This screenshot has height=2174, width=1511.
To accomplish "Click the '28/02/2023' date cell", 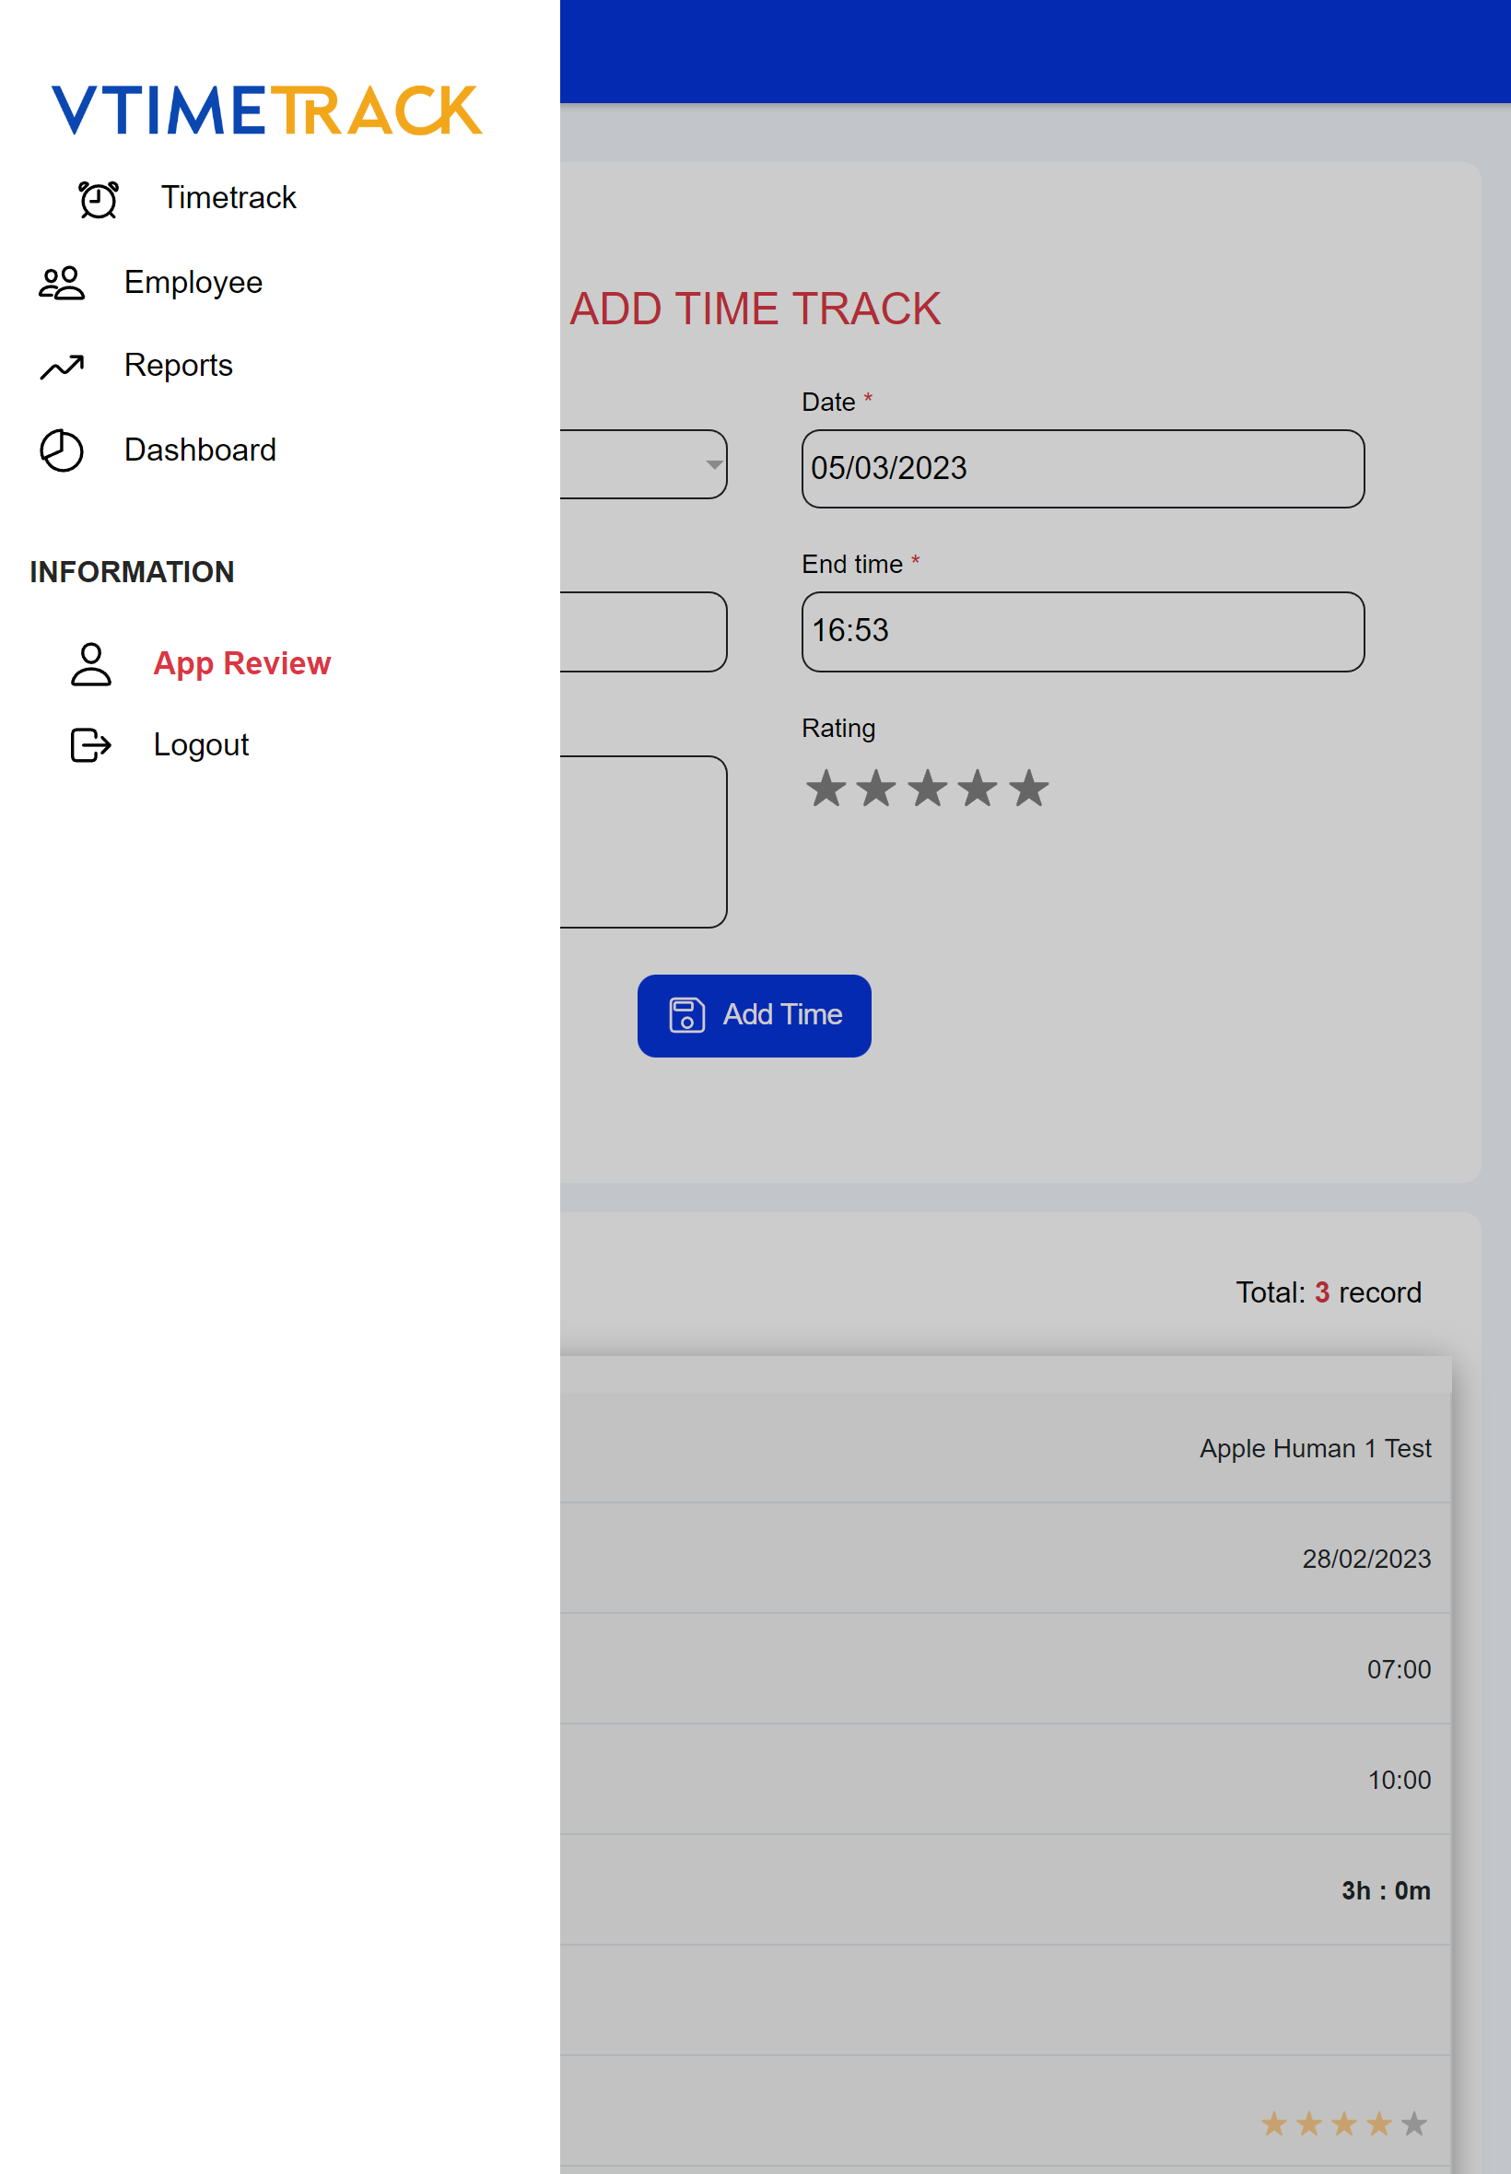I will (1366, 1559).
